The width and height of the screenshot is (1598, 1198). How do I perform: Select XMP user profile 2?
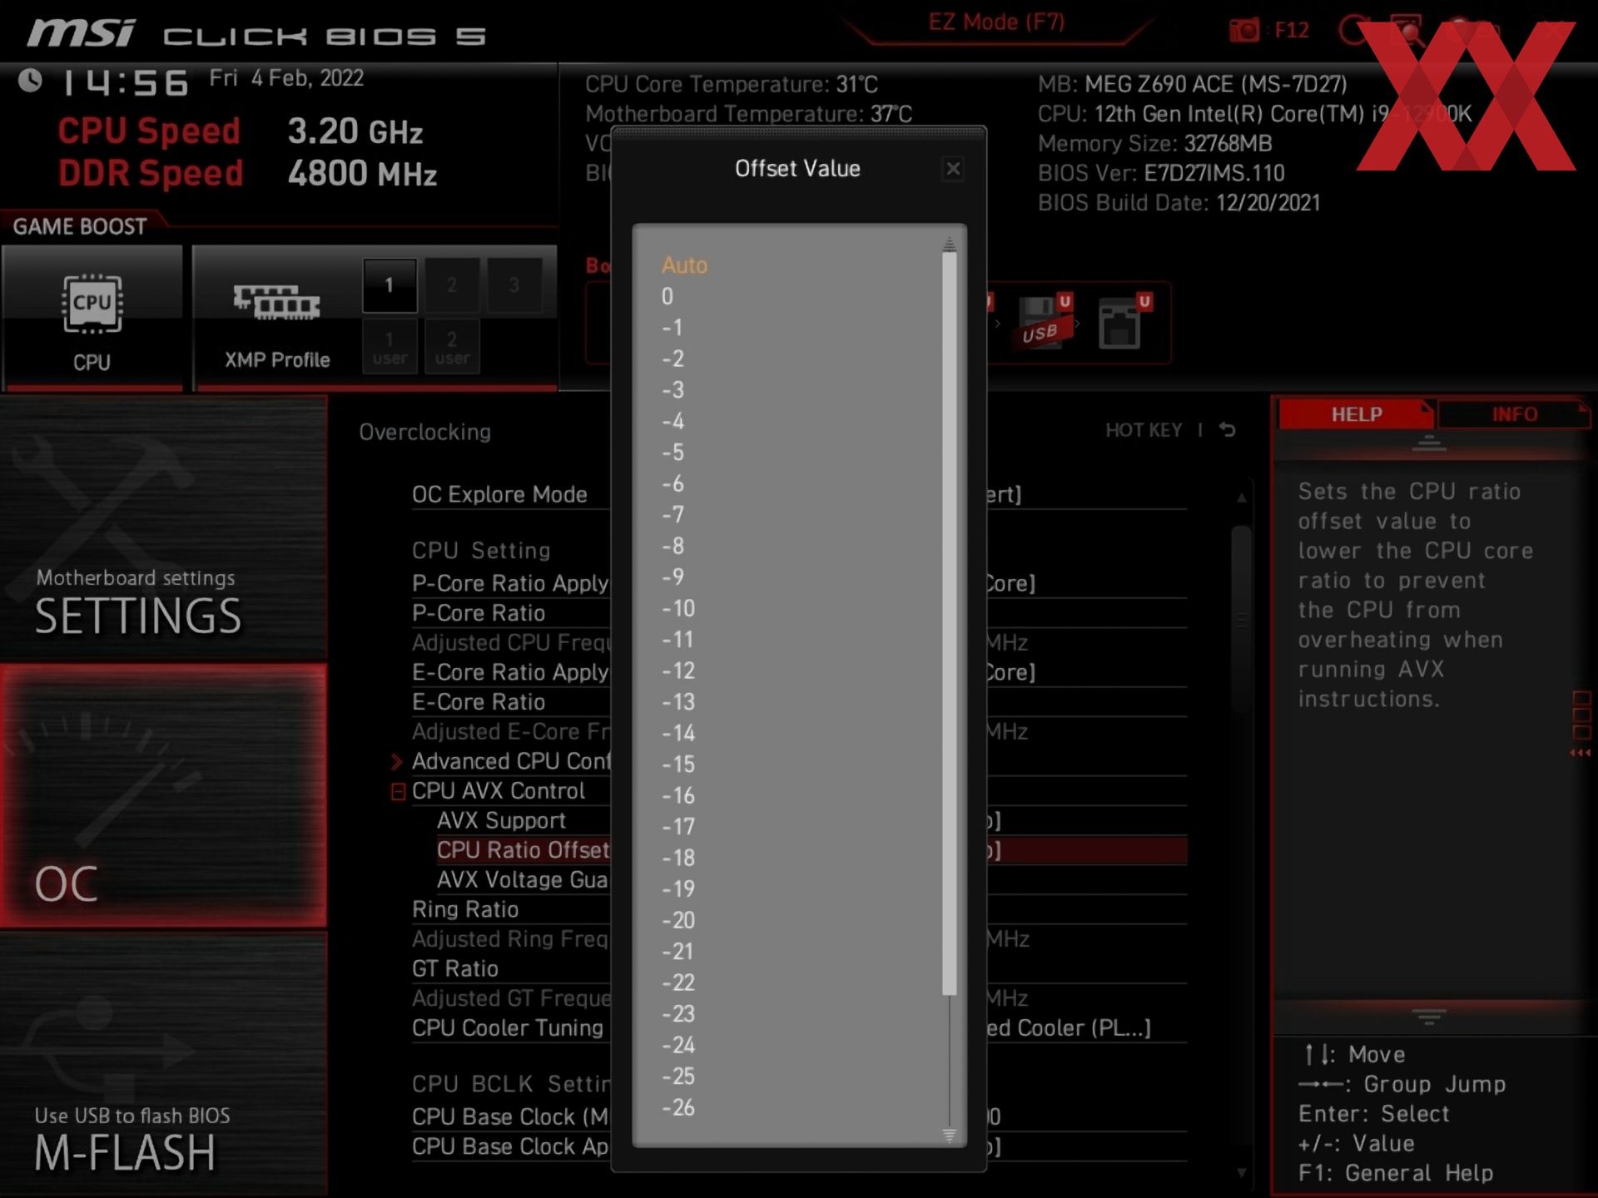(452, 347)
